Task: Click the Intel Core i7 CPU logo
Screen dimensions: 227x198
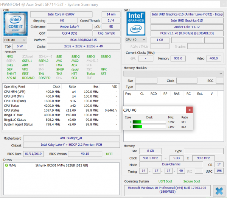Action: 16,23
